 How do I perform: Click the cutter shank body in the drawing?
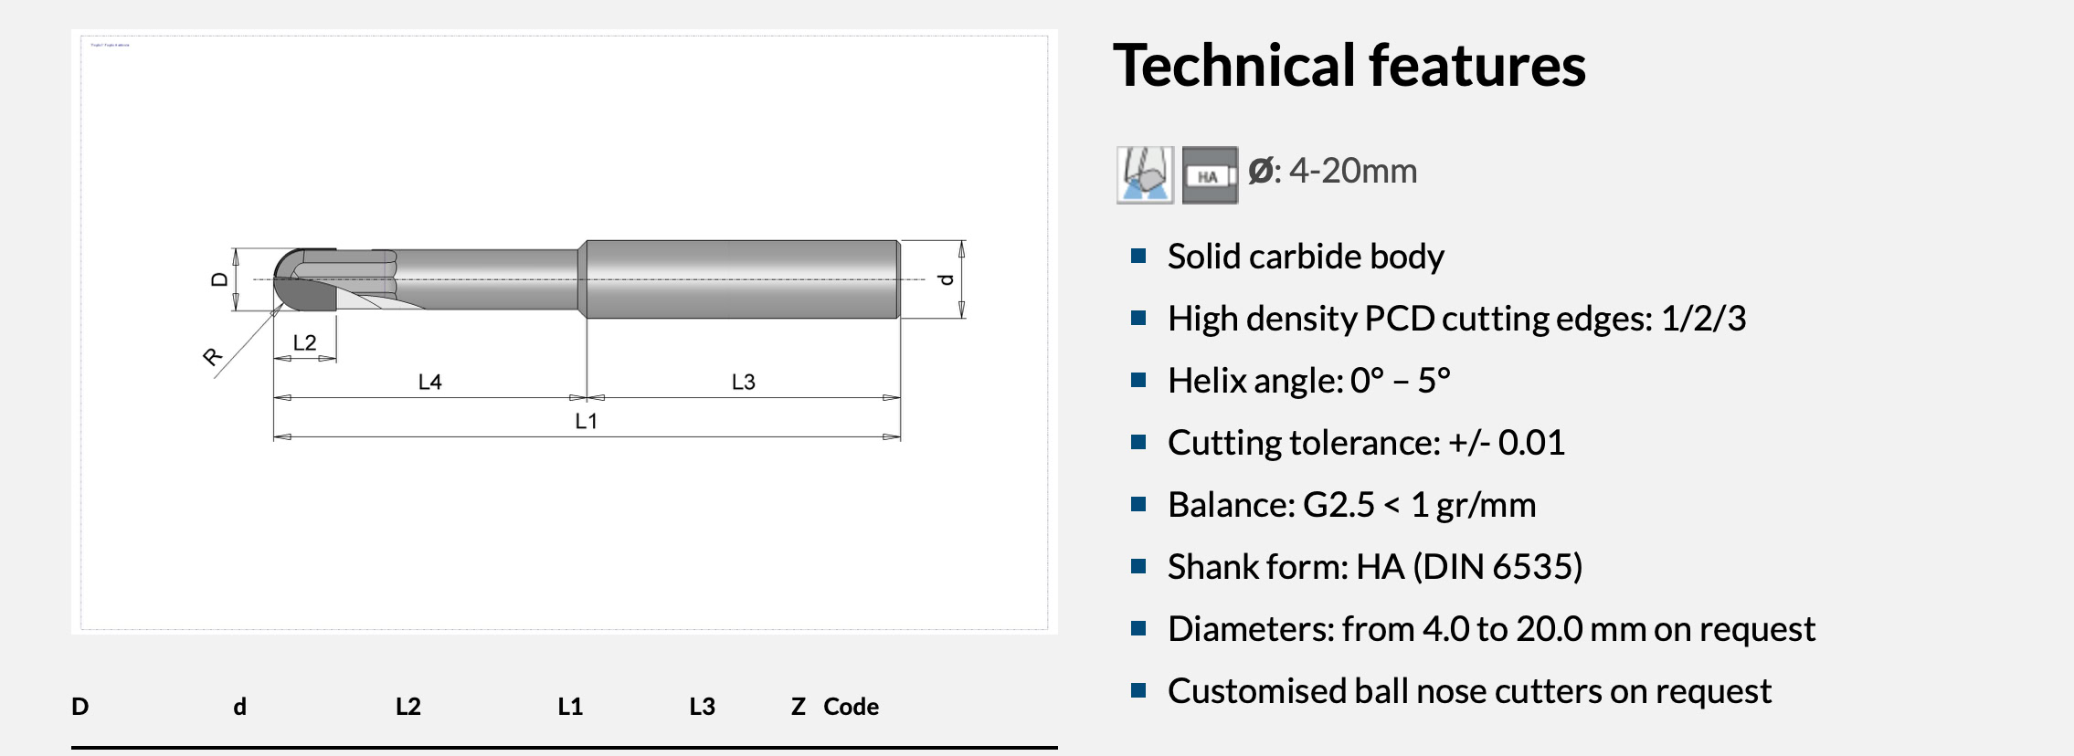(740, 279)
